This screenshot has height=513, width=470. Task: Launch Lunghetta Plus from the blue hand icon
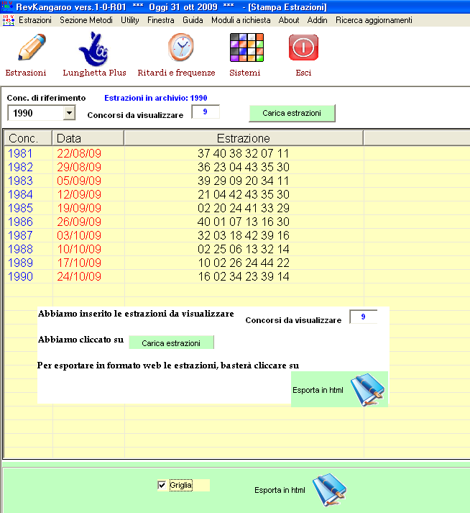tap(93, 49)
